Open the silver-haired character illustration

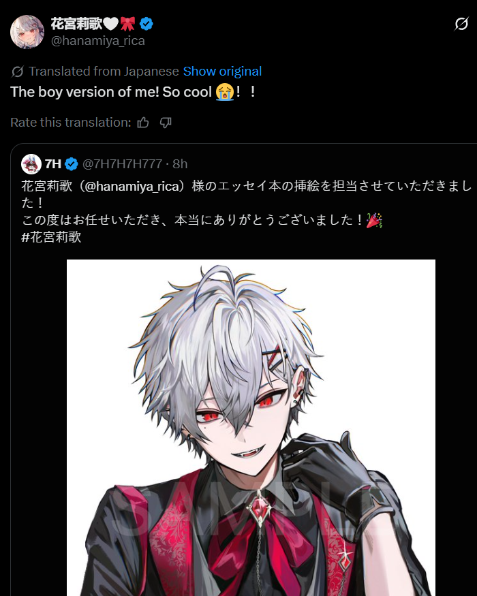[251, 428]
